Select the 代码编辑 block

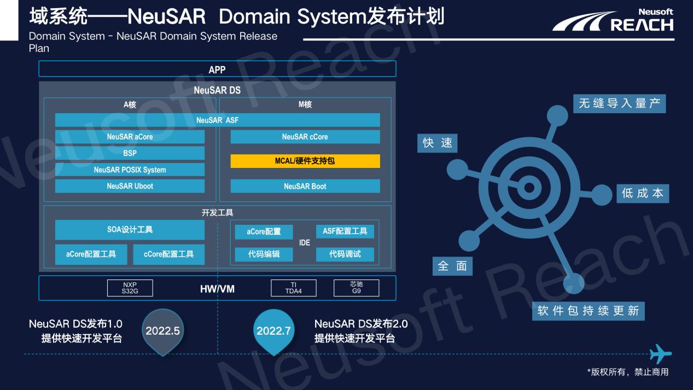264,254
